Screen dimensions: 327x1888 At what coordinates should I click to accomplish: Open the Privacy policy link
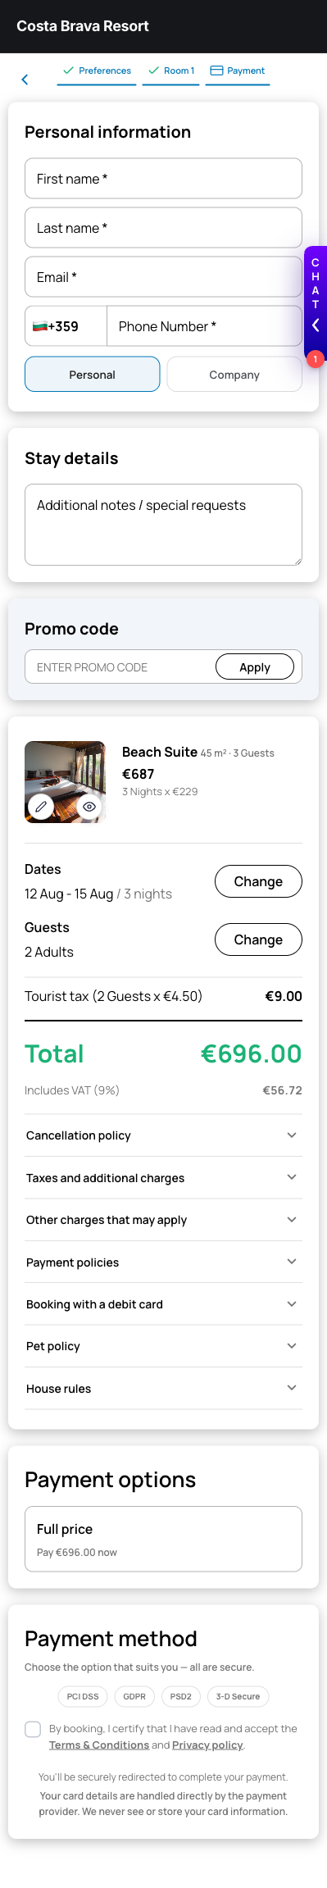pyautogui.click(x=207, y=1745)
